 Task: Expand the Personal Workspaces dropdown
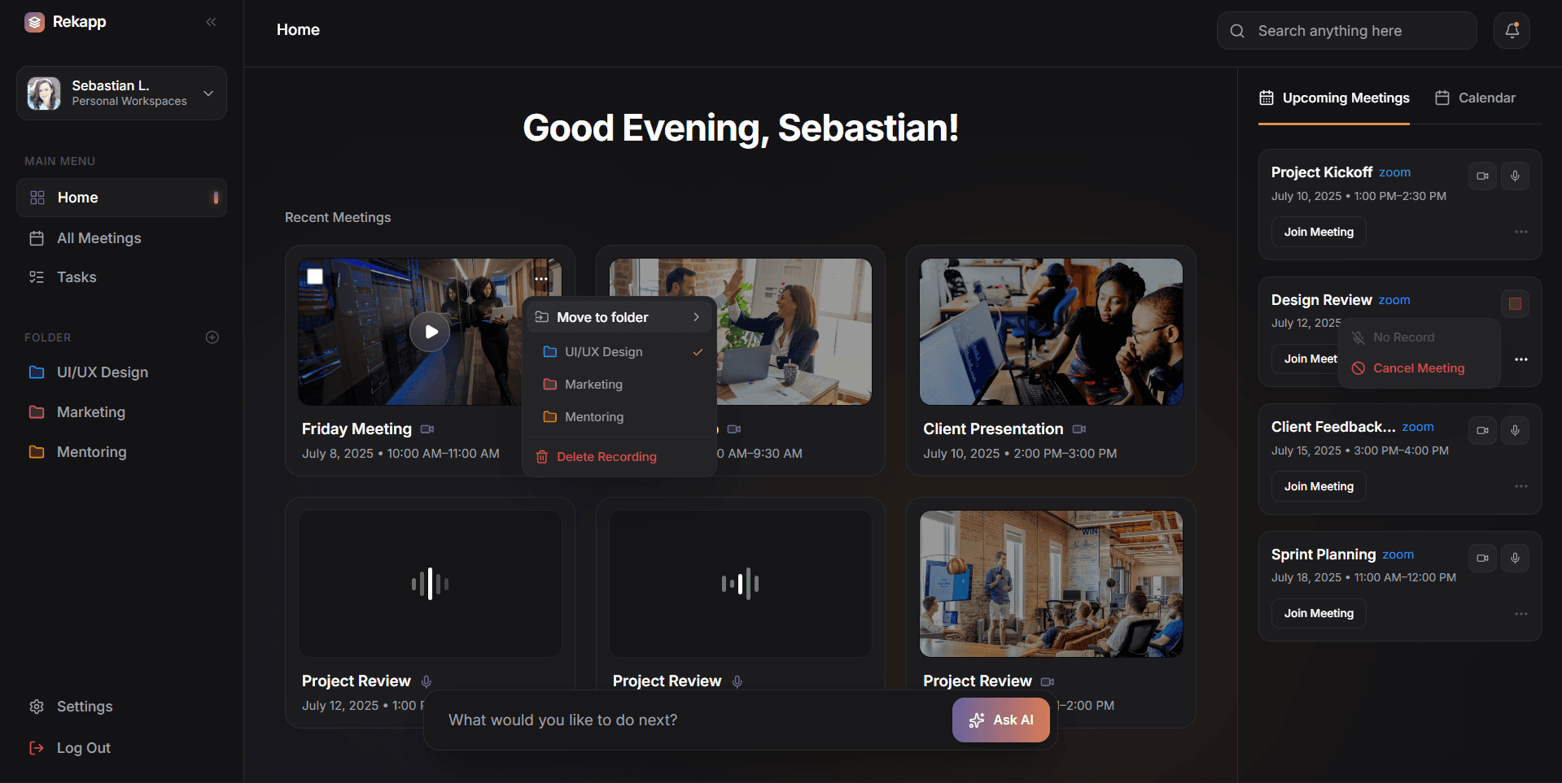tap(208, 93)
